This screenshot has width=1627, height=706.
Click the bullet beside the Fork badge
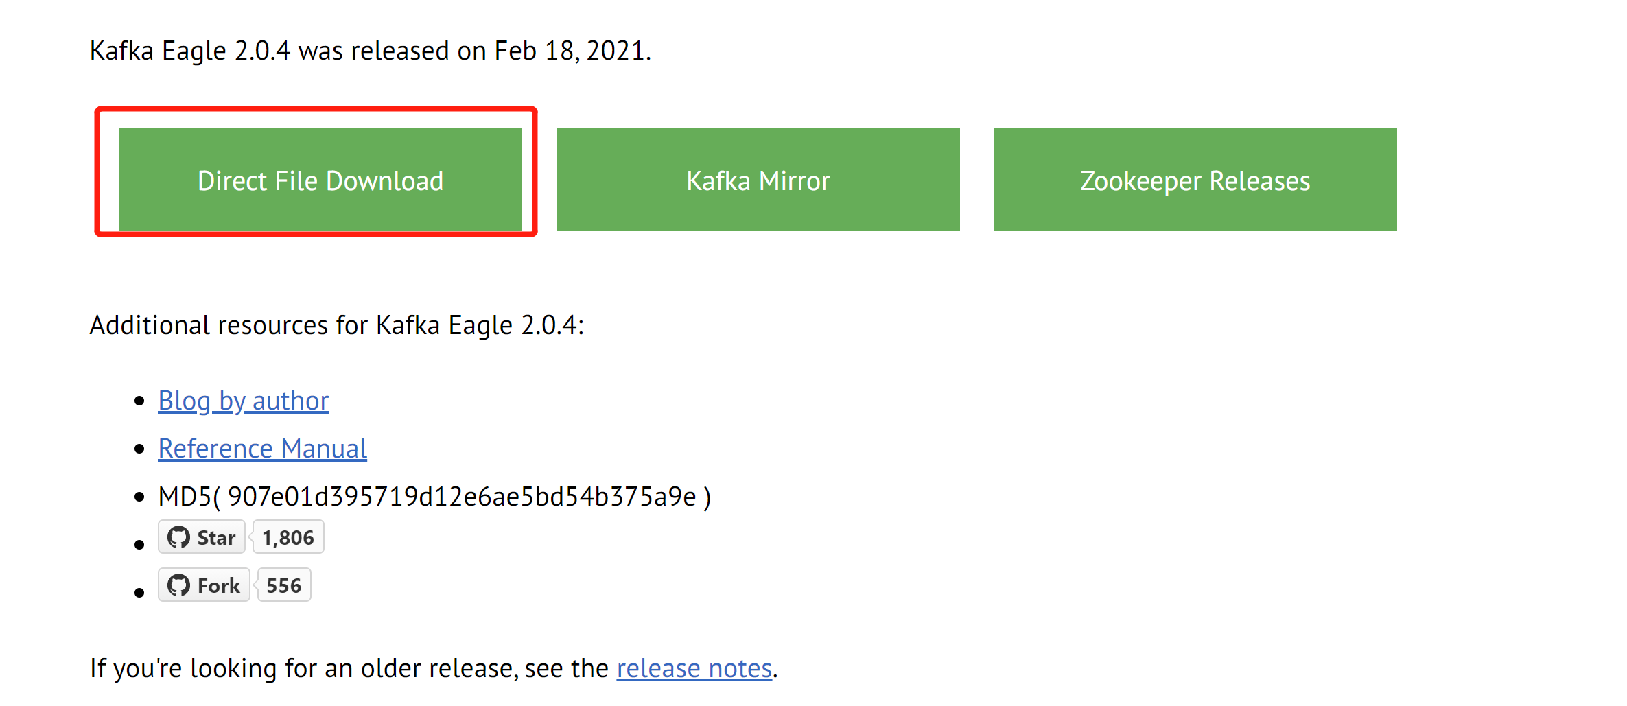coord(140,593)
